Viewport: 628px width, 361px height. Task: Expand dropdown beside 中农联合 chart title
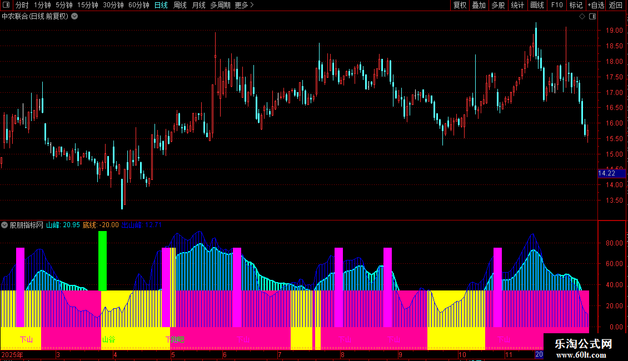pyautogui.click(x=74, y=17)
